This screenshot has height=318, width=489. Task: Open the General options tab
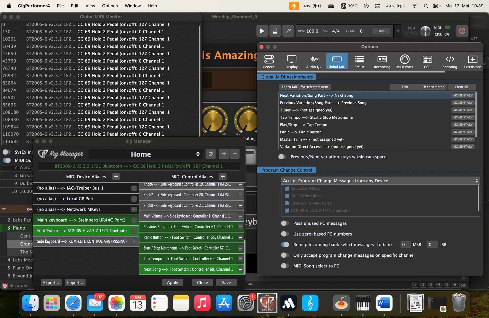pyautogui.click(x=269, y=62)
